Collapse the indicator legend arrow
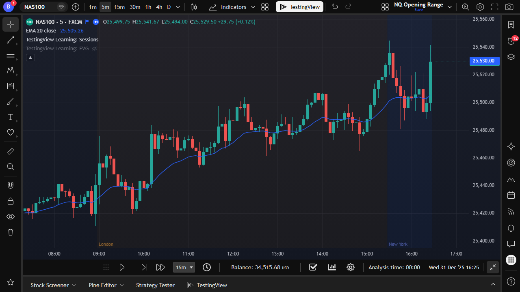Viewport: 520px width, 292px height. pyautogui.click(x=30, y=58)
